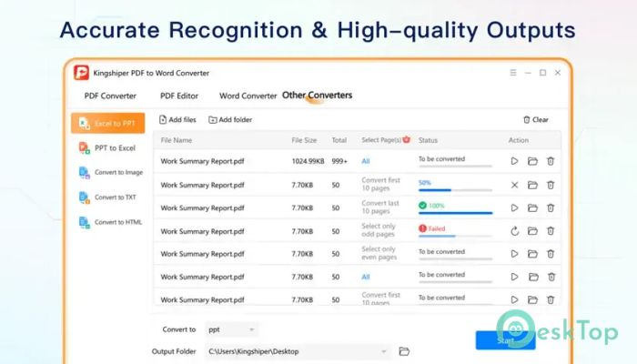Image resolution: width=637 pixels, height=364 pixels.
Task: Open the hamburger menu in title bar
Action: tap(513, 73)
